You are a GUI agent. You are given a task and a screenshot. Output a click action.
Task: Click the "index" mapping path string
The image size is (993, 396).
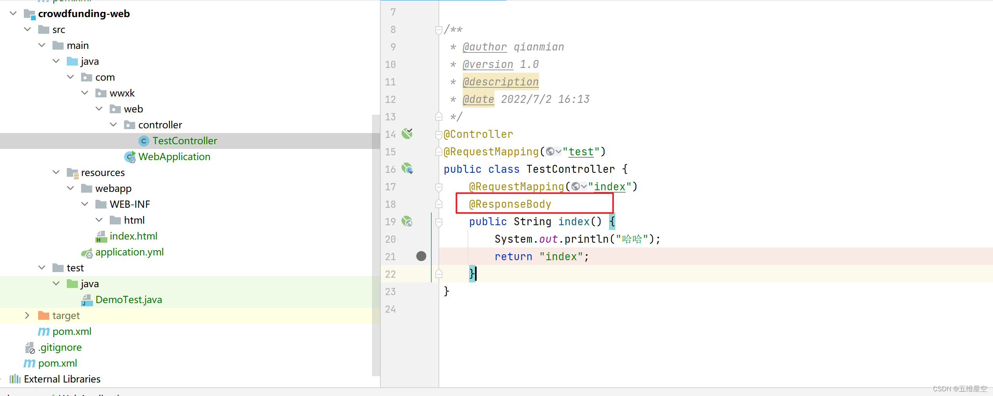(609, 187)
